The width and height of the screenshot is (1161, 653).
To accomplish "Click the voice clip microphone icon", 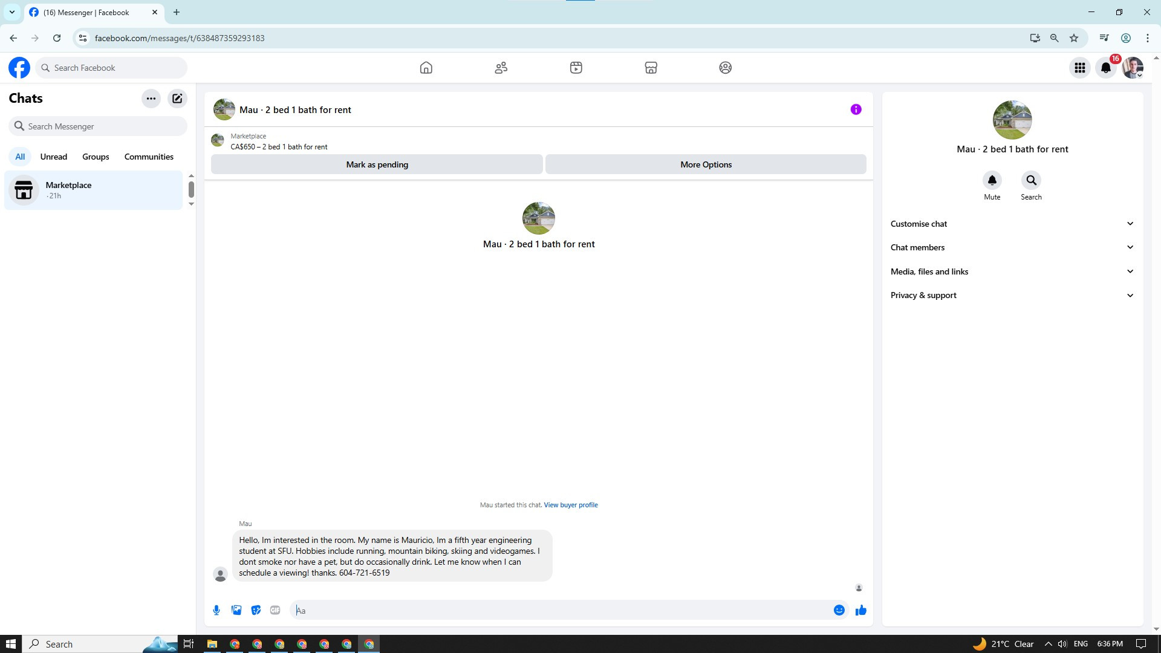I will 216,610.
